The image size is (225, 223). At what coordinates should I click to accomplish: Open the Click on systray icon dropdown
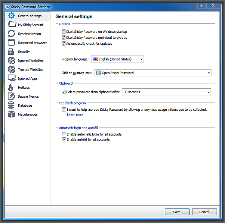[152, 73]
